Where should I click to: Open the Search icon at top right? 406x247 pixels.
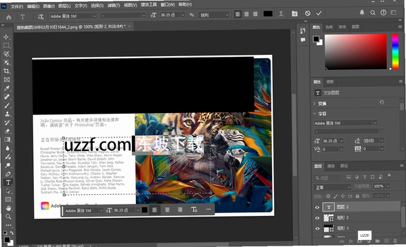[373, 12]
